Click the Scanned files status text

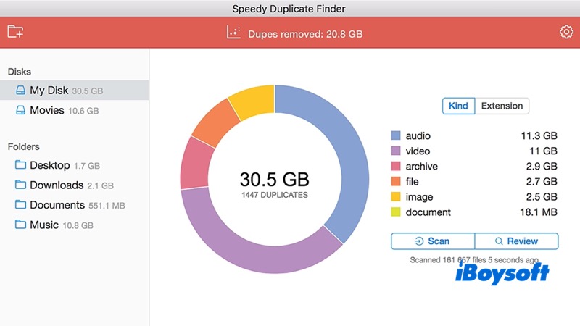[474, 260]
